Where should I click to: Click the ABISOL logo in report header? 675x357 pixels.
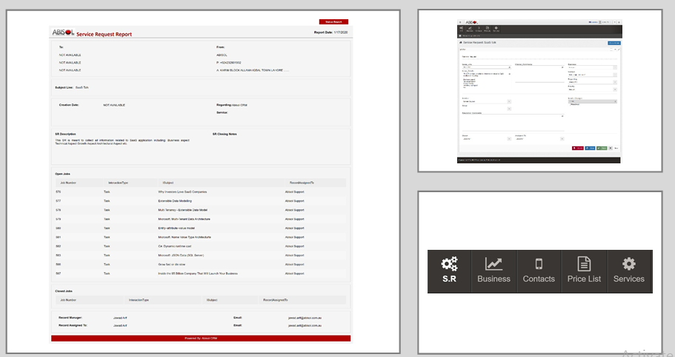[63, 33]
